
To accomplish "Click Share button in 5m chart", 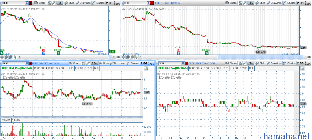I will pyautogui.click(x=231, y=63).
